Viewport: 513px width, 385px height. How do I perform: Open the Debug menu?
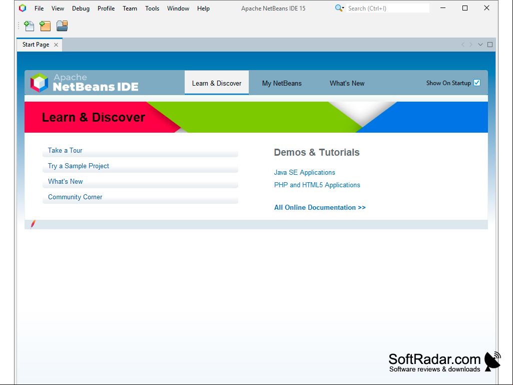pos(81,9)
